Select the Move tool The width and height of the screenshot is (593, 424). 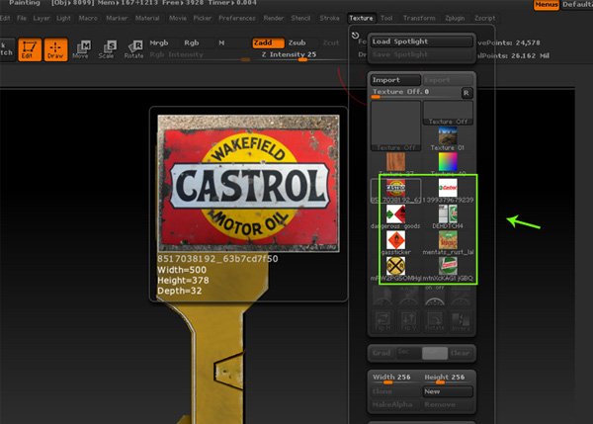(x=81, y=49)
